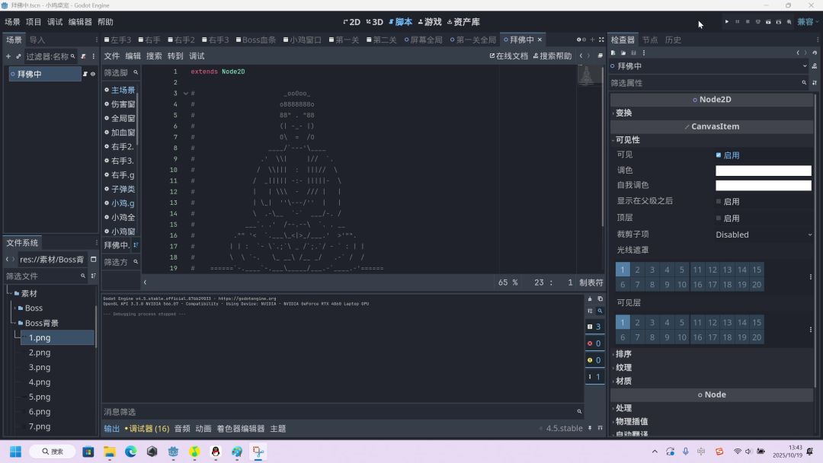This screenshot has width=823, height=463.
Task: Enable the 顶层 (top level) checkbox
Action: click(x=719, y=219)
